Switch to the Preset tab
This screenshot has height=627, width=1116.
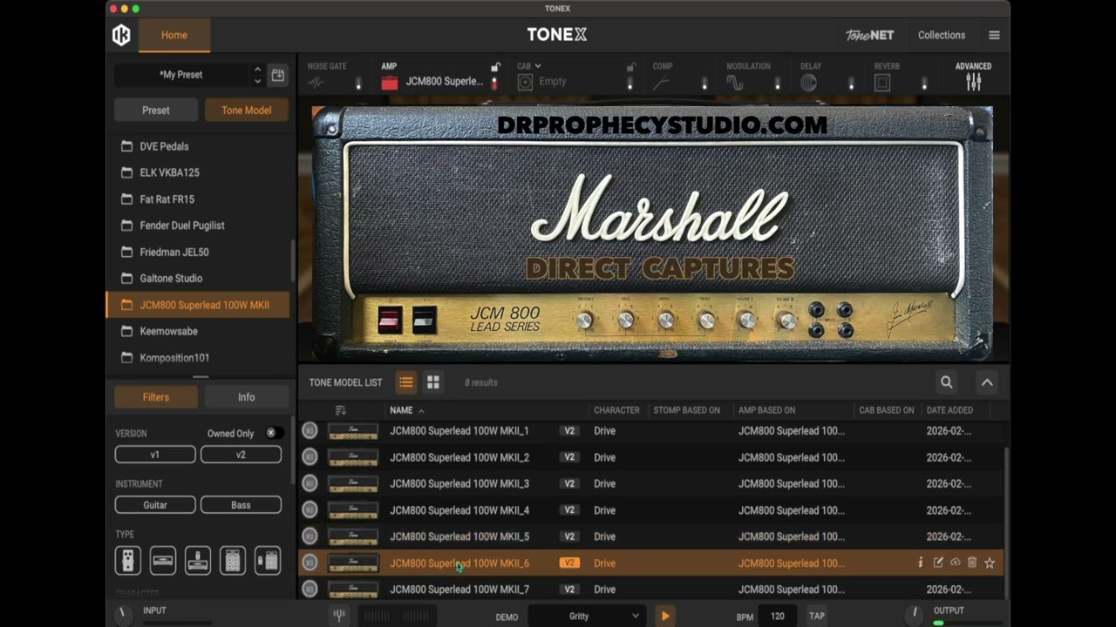pos(156,111)
